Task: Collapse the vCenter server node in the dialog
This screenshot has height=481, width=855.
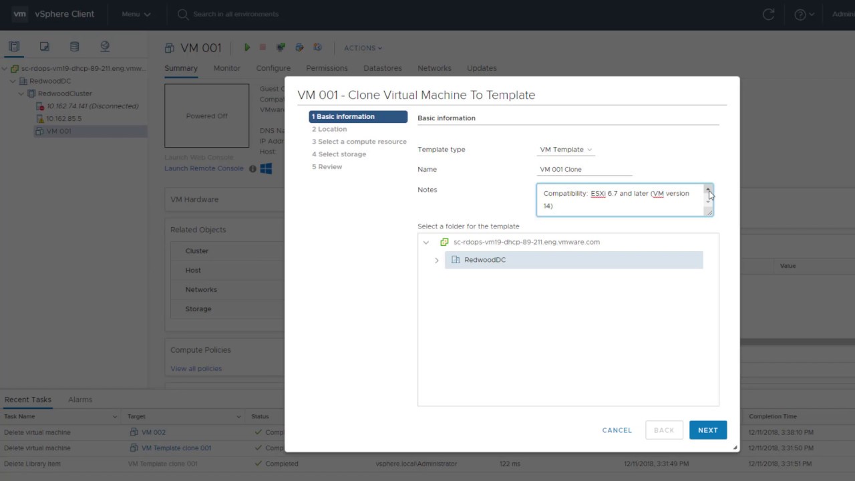Action: [x=426, y=243]
